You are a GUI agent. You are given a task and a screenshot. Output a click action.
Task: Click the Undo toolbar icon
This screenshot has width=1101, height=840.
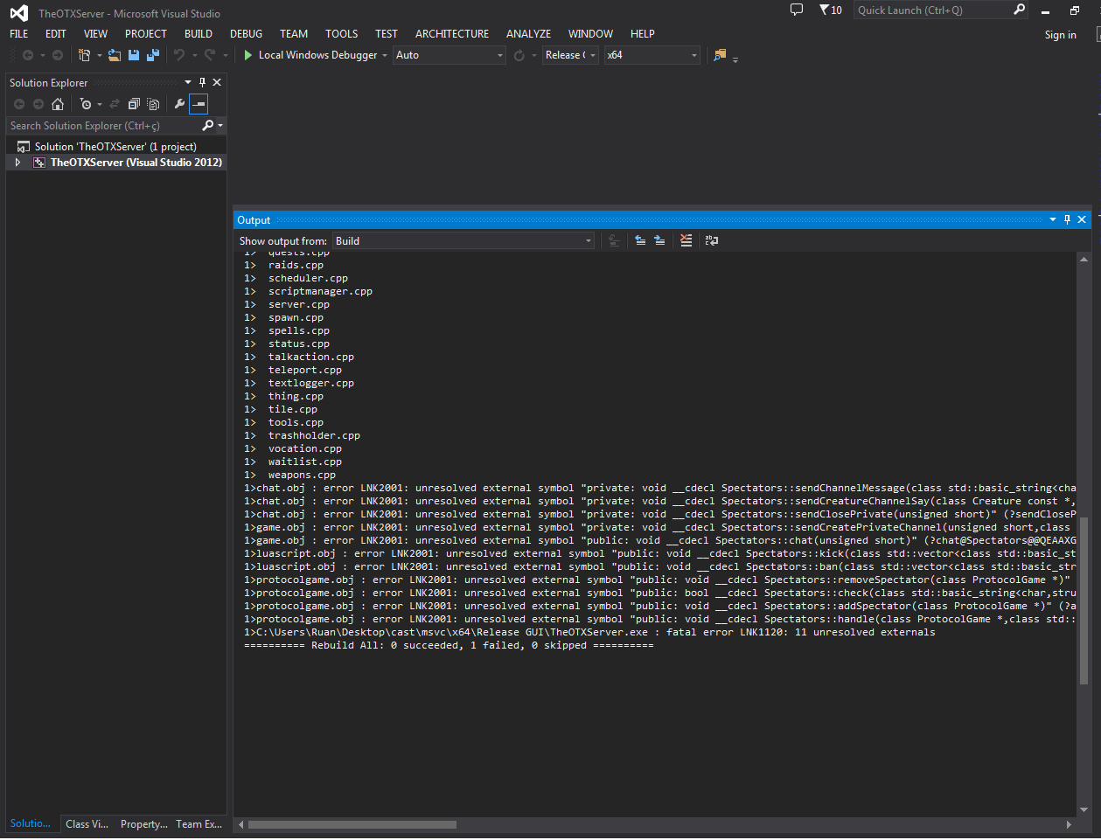(x=179, y=55)
